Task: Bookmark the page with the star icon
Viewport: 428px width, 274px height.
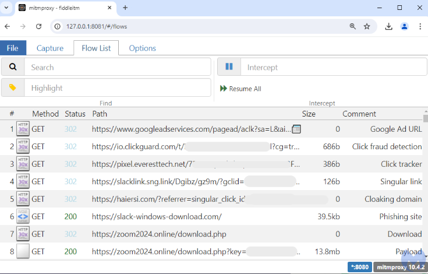Action: point(367,26)
